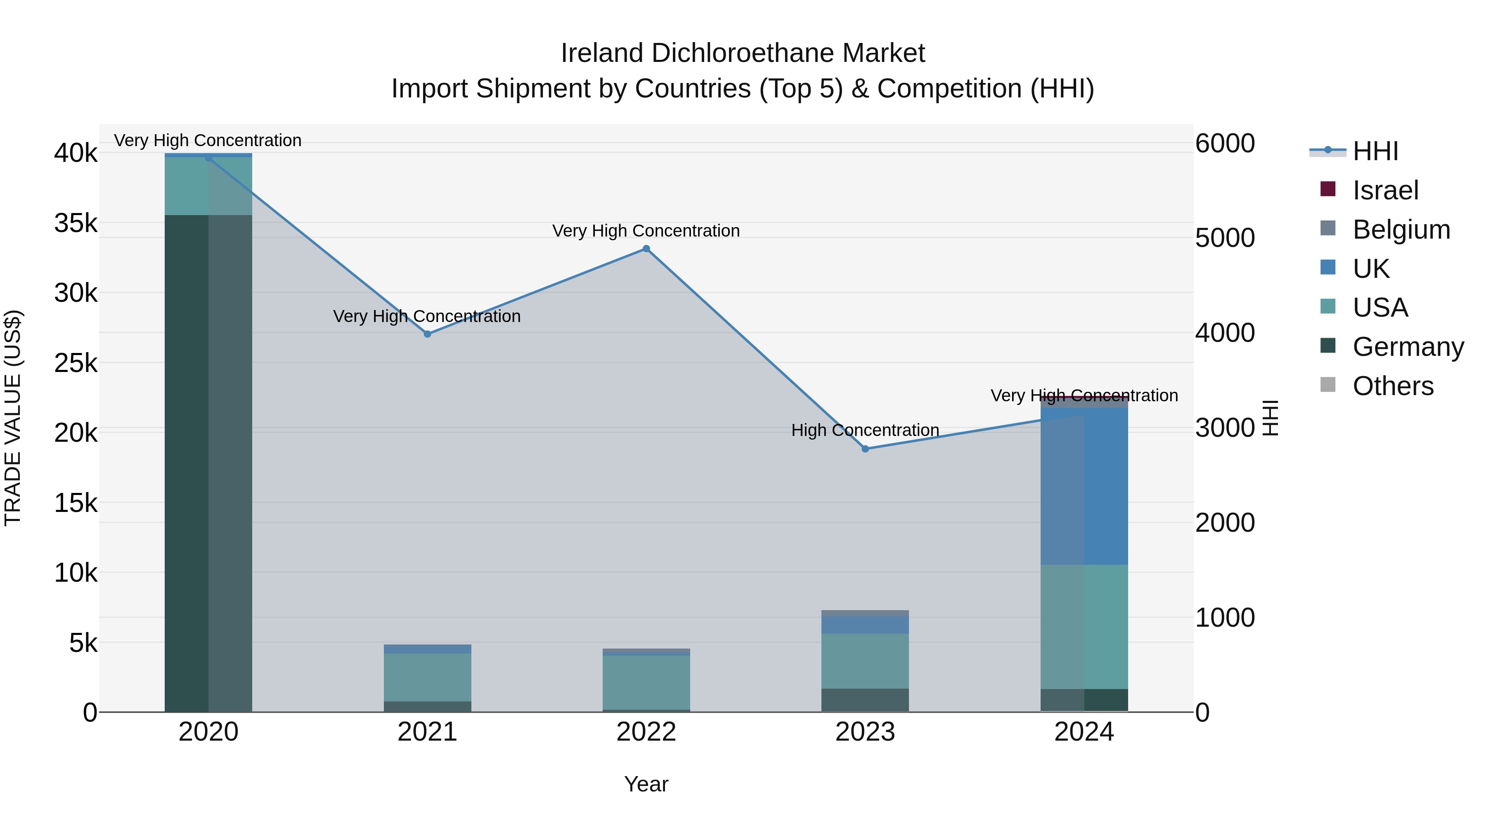
Task: Toggle the USA legend entry
Action: 1364,308
